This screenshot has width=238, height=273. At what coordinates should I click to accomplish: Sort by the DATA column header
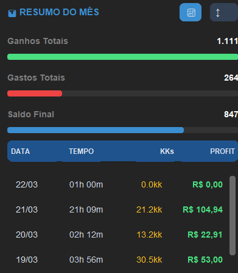pyautogui.click(x=21, y=151)
